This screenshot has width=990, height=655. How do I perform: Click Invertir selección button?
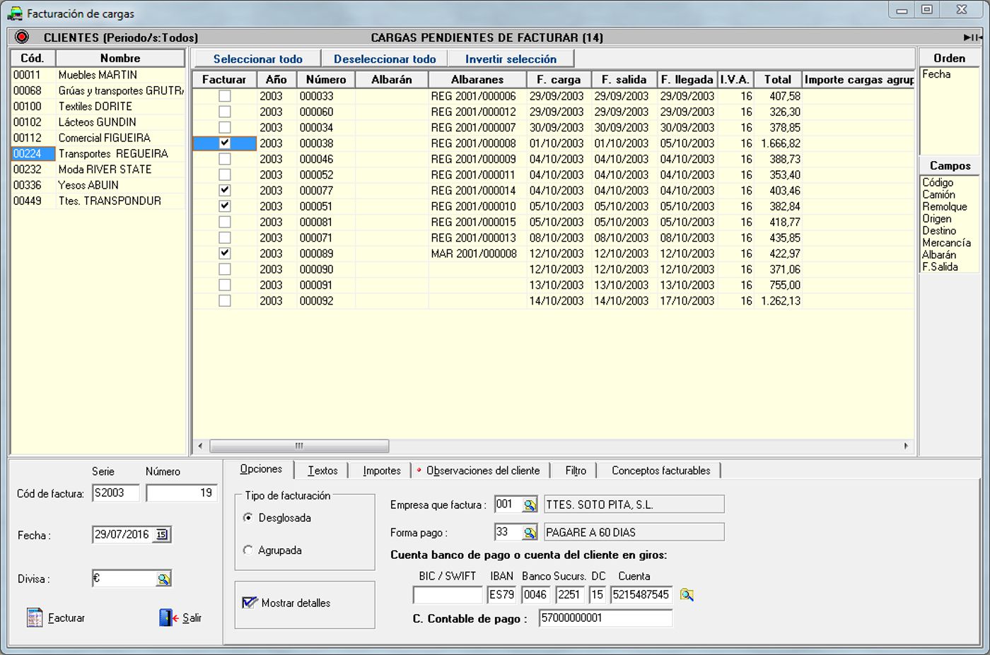[x=511, y=59]
